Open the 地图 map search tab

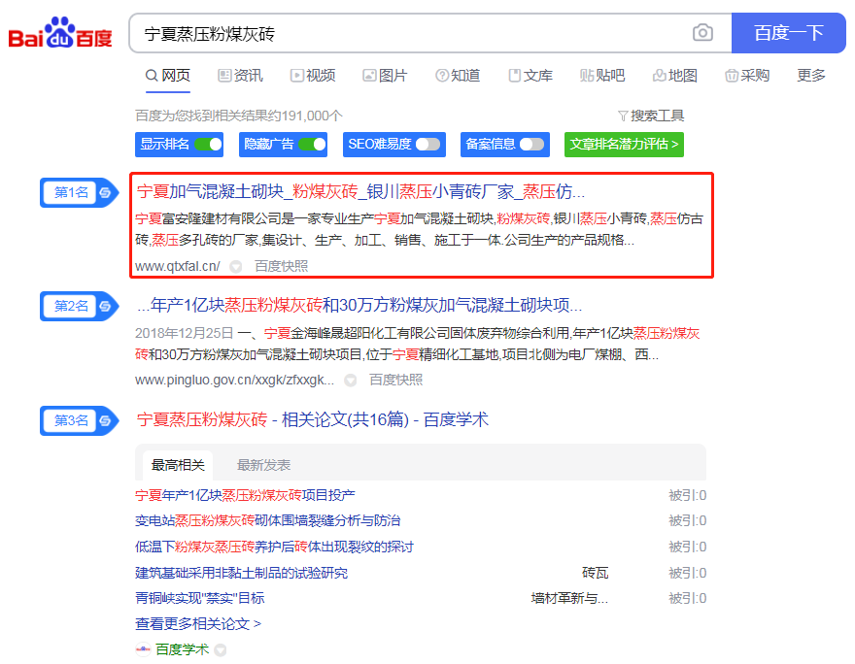pos(675,76)
